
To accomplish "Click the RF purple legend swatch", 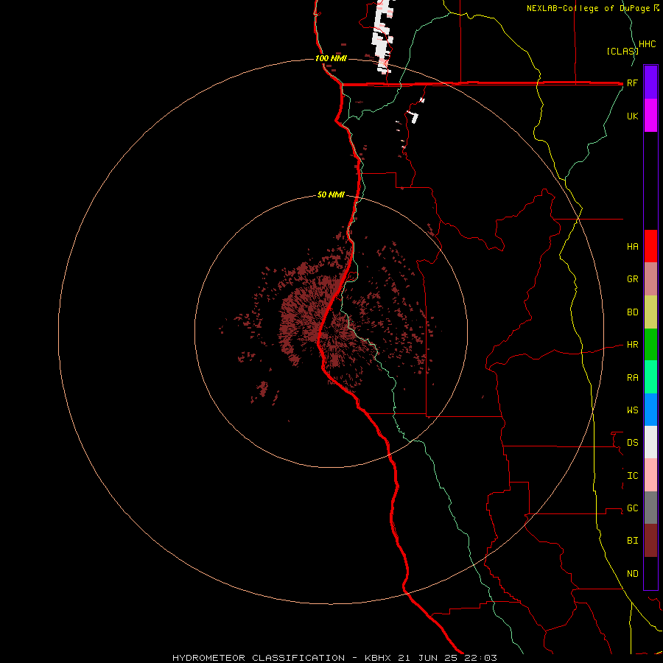I will pyautogui.click(x=650, y=83).
